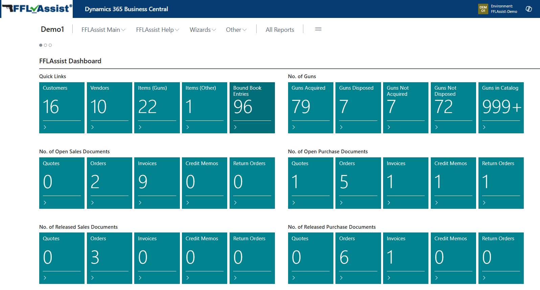Click the No. of Guns heading
The height and width of the screenshot is (290, 540).
(302, 76)
